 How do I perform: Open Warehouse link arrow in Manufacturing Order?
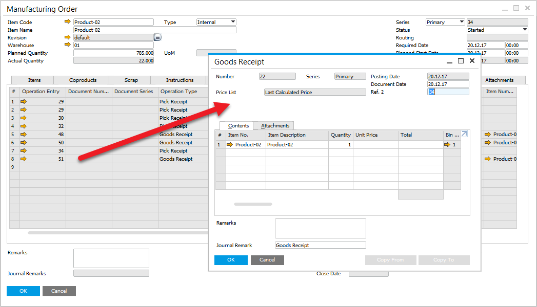click(67, 45)
